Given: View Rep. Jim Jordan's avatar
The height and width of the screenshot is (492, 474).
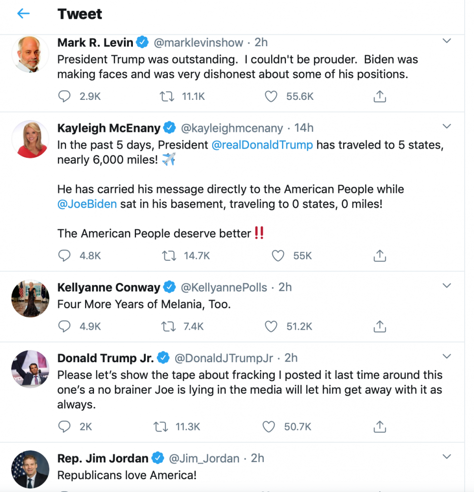Looking at the screenshot, I should (x=30, y=469).
